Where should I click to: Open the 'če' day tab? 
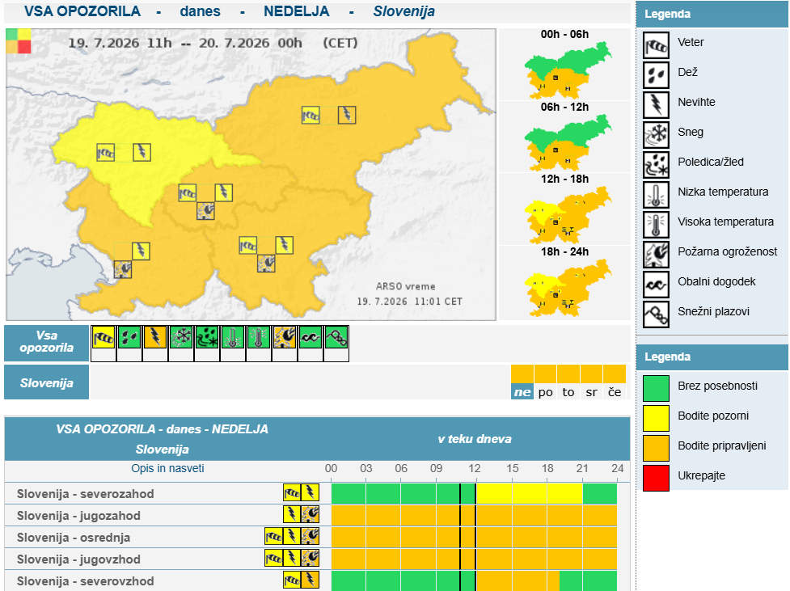pos(615,392)
